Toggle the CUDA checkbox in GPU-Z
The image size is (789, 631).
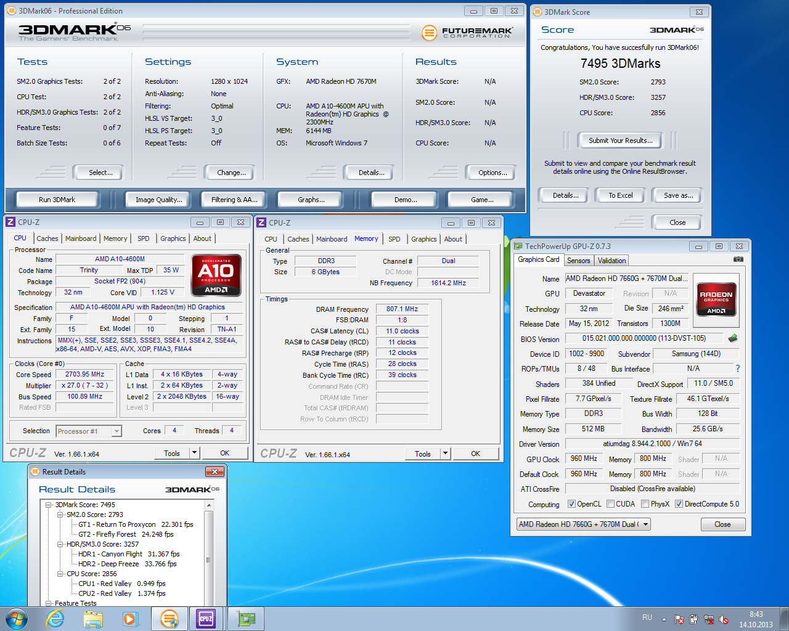coord(610,504)
